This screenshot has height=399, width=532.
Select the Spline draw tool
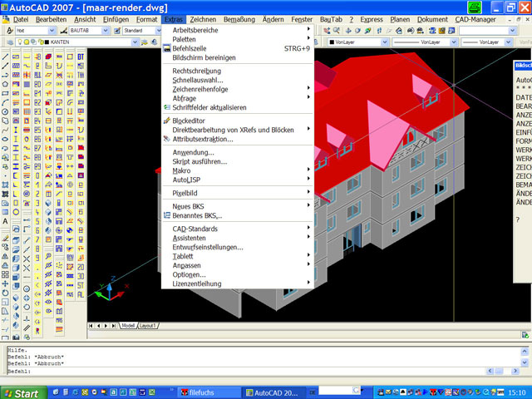point(5,130)
